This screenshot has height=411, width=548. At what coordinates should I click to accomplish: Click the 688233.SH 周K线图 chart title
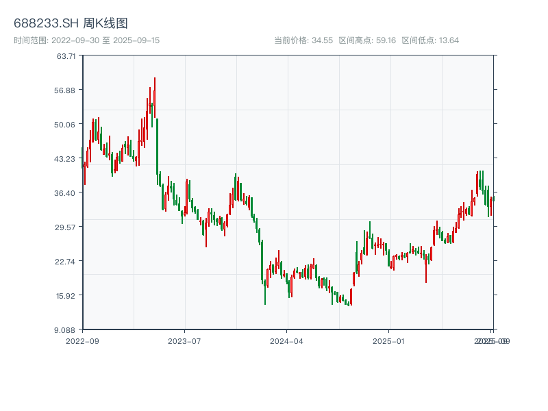pos(71,24)
